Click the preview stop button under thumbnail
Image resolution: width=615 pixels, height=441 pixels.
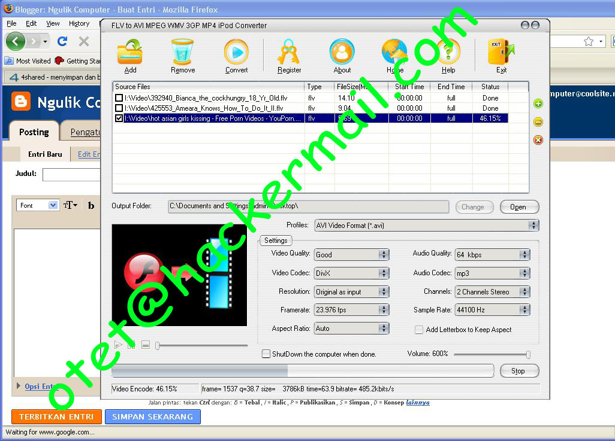click(x=146, y=345)
